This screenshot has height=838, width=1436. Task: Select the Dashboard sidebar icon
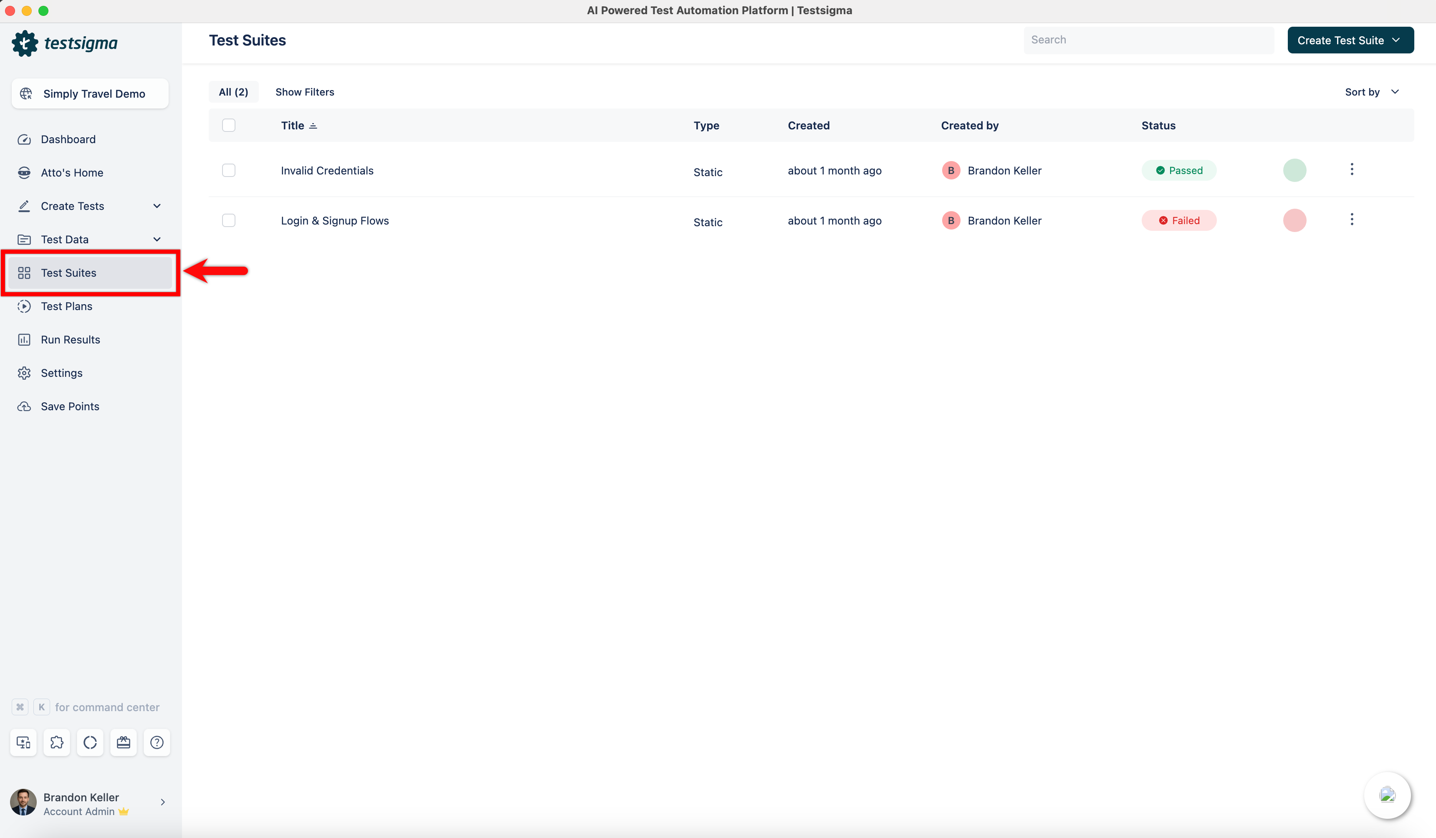[24, 139]
